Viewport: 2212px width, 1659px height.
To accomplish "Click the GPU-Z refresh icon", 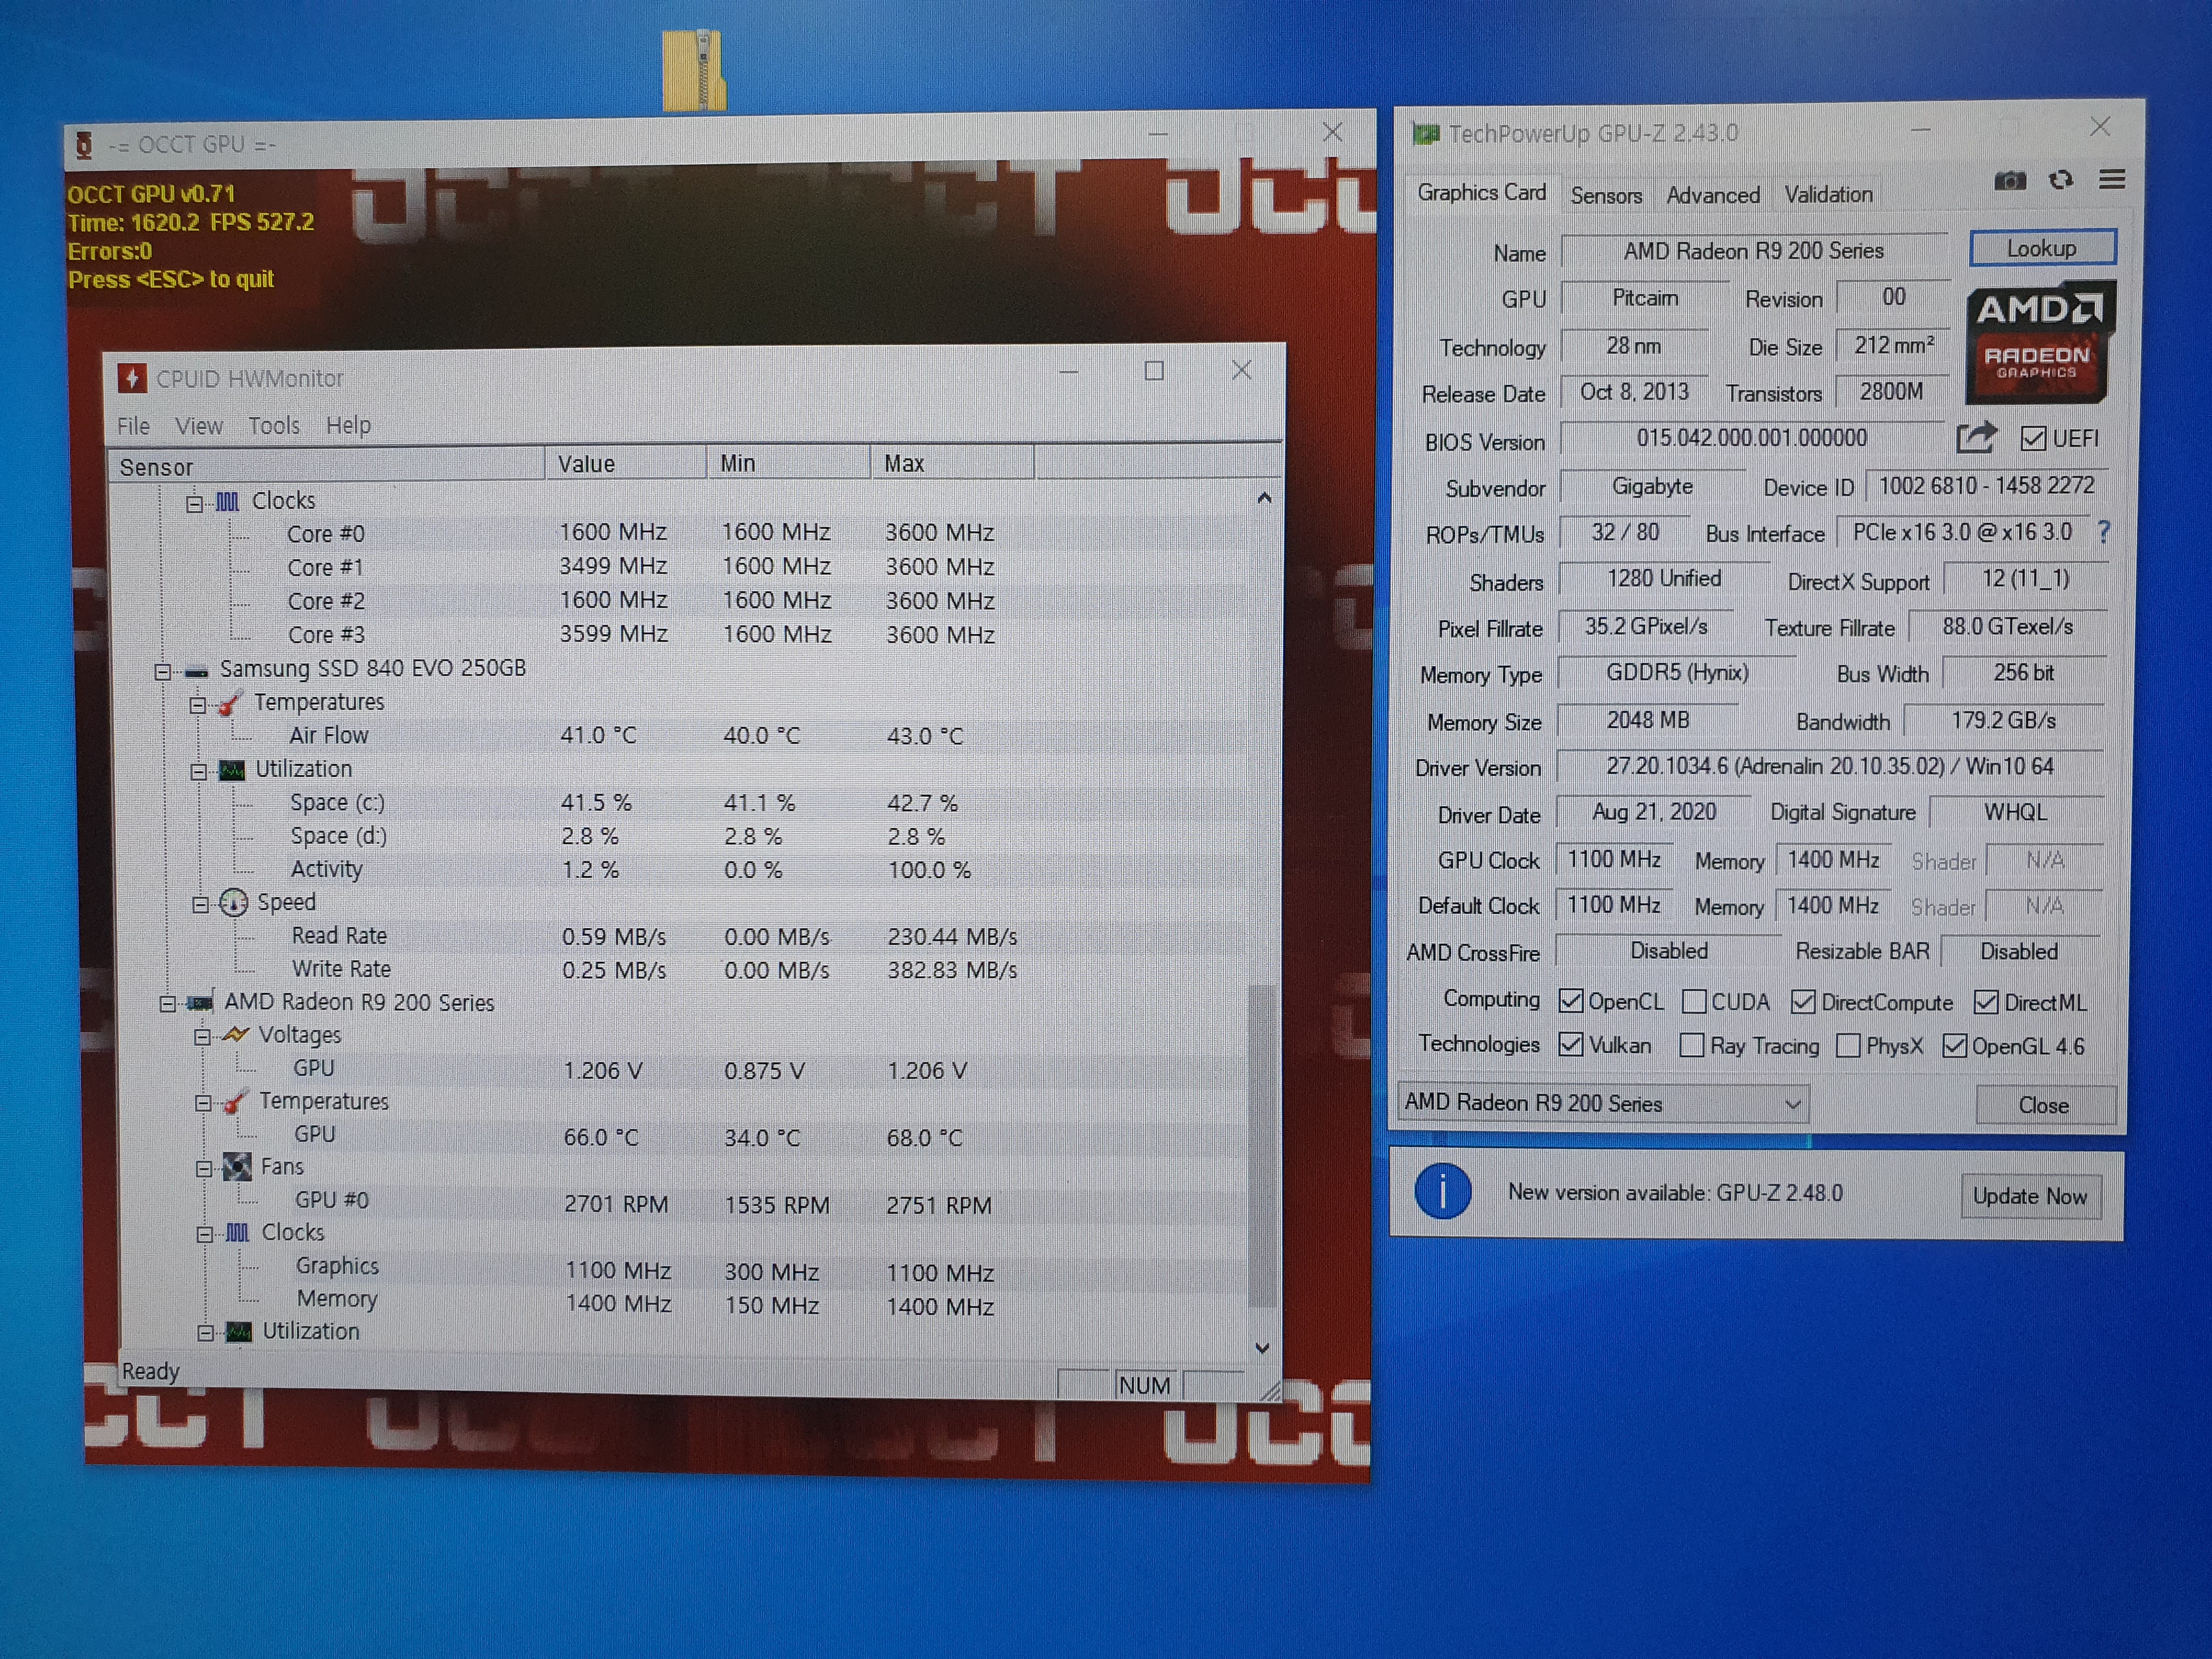I will (x=2061, y=180).
